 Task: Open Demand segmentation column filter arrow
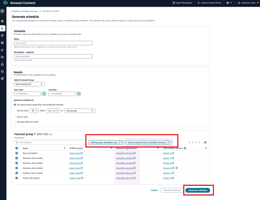[158, 148]
